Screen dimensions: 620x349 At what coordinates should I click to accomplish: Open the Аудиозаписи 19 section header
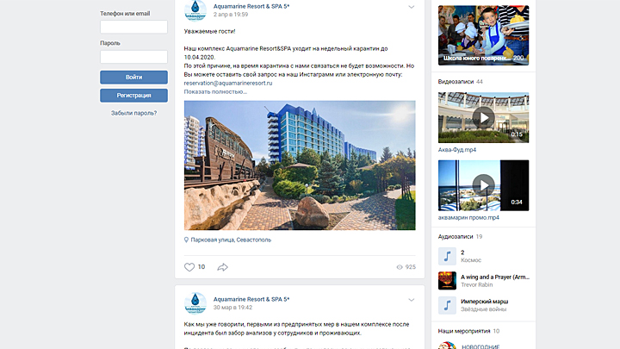460,237
